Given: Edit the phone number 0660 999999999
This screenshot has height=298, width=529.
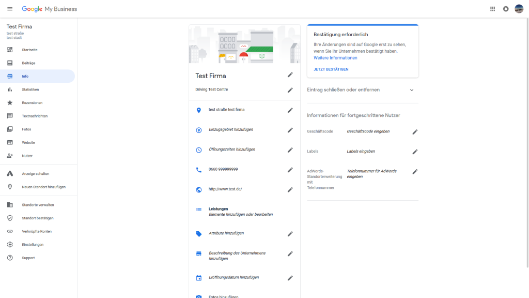Looking at the screenshot, I should coord(290,170).
